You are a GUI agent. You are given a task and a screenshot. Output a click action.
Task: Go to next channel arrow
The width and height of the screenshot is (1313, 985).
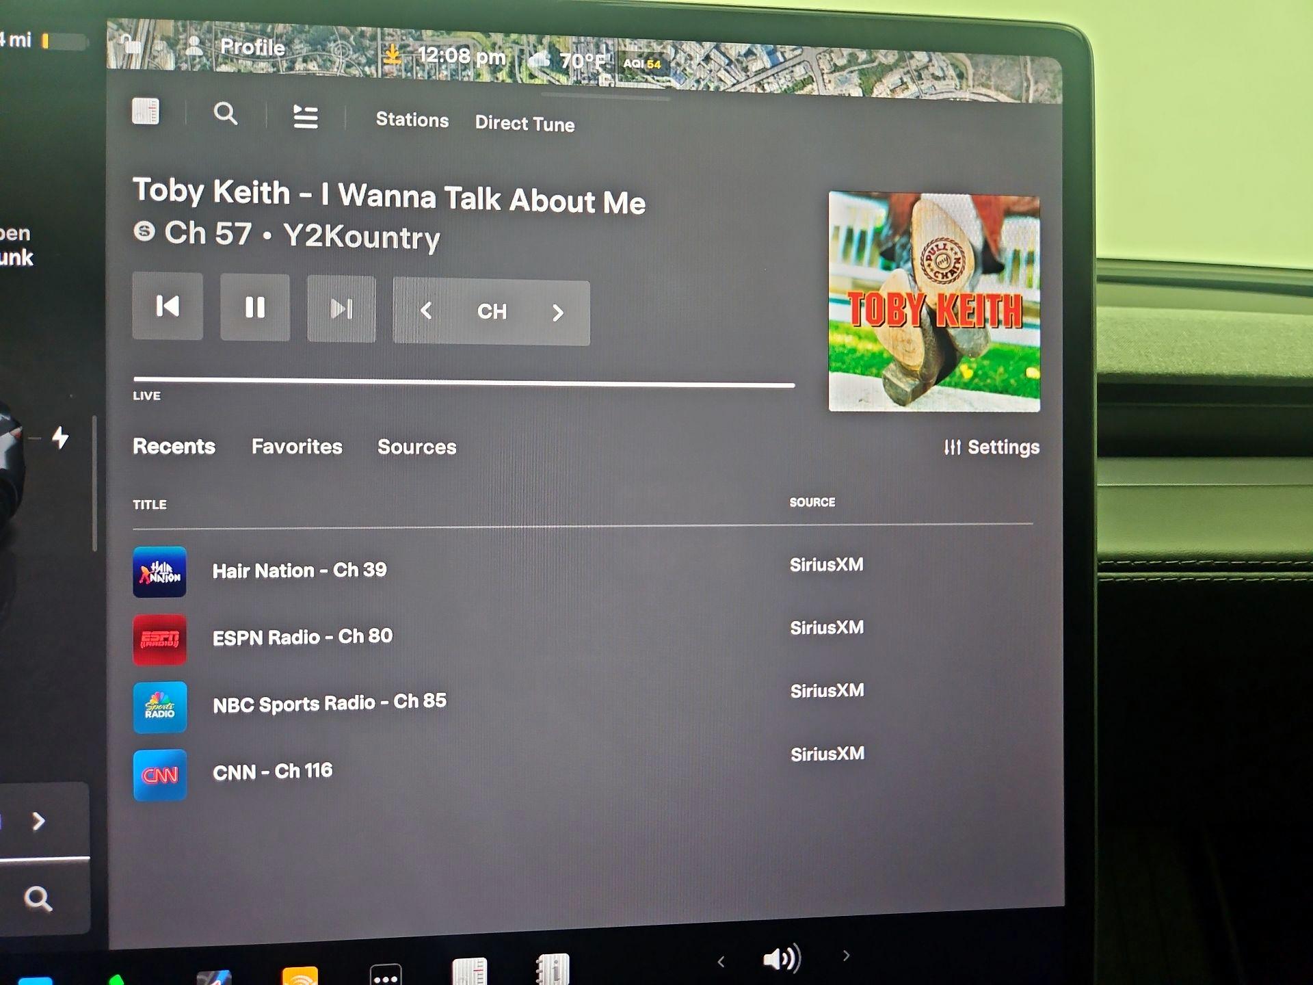[x=557, y=313]
